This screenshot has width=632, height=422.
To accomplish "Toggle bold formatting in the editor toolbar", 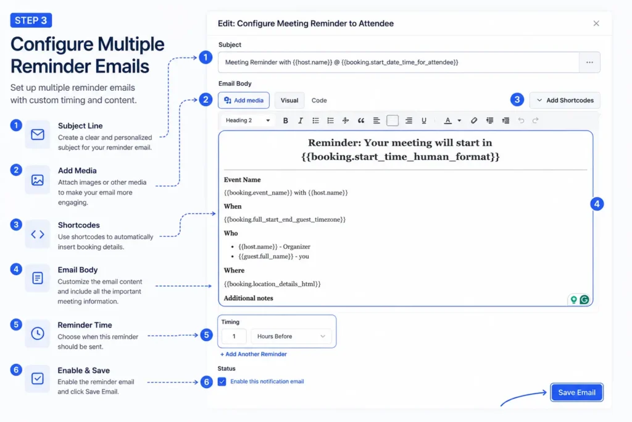I will coord(285,120).
